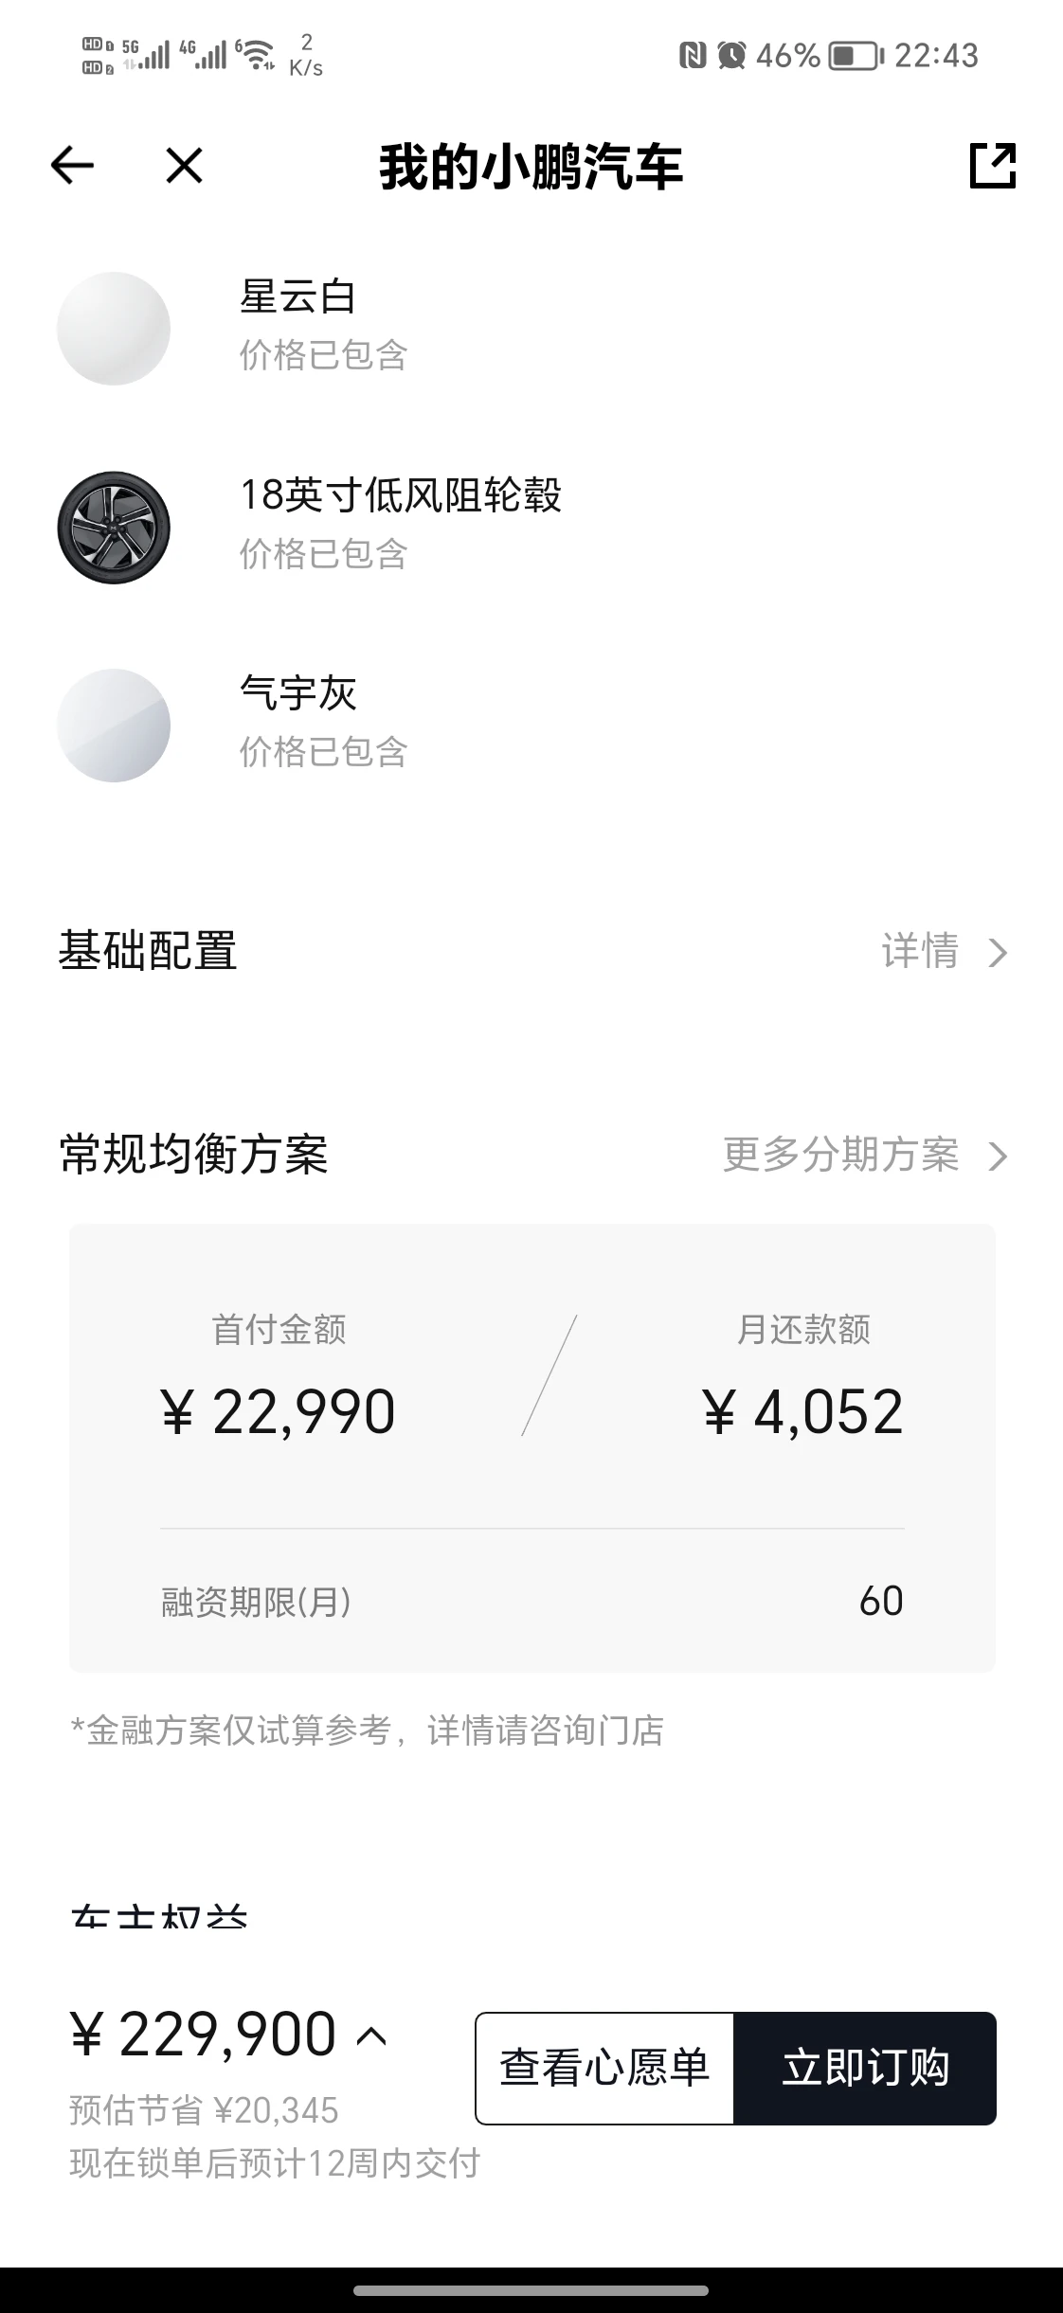Tap the share icon at top right
The height and width of the screenshot is (2313, 1063).
(992, 166)
